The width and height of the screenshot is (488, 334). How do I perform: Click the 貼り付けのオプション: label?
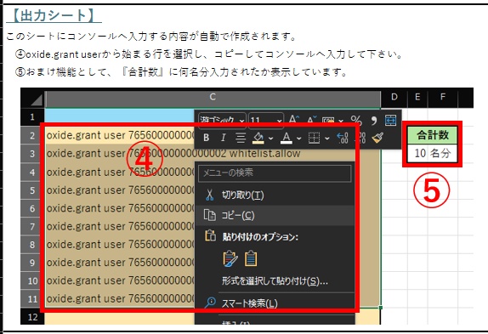[x=260, y=237]
